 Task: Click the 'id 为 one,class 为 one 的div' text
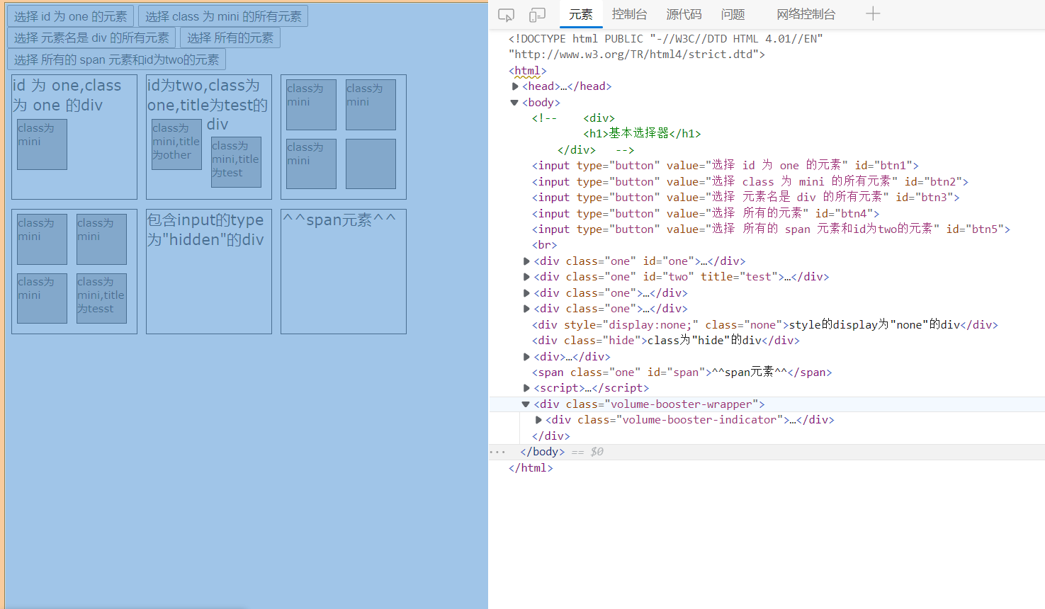(x=67, y=96)
